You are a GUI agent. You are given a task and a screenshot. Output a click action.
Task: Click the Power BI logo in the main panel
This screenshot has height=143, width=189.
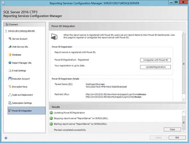click(x=54, y=37)
